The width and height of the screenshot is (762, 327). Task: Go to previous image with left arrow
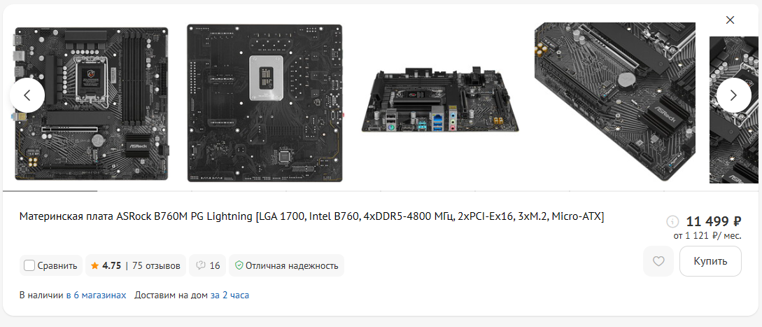[27, 95]
